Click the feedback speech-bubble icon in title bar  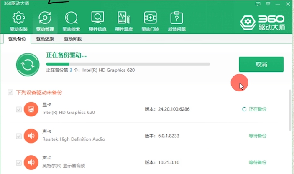(258, 4)
